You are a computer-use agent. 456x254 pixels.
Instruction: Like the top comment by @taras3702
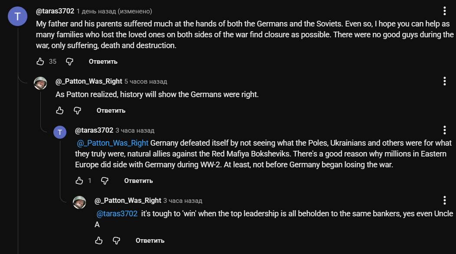coord(40,62)
